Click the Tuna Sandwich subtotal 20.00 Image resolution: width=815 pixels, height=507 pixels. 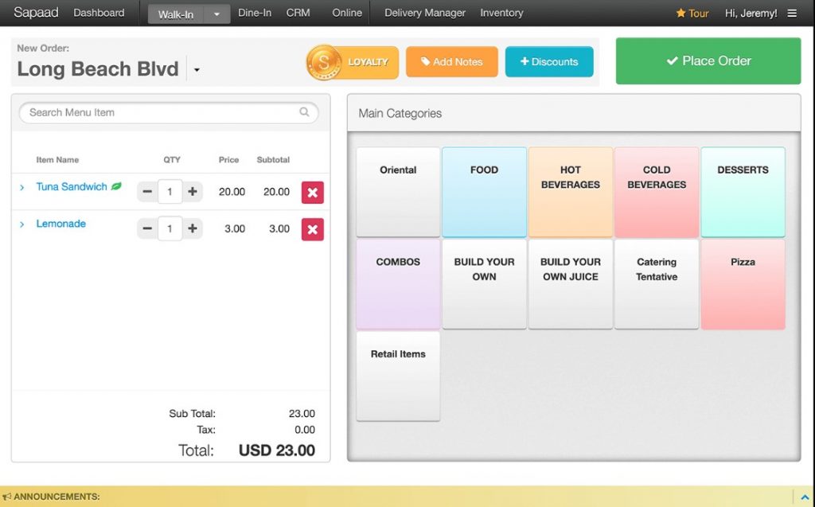click(276, 191)
